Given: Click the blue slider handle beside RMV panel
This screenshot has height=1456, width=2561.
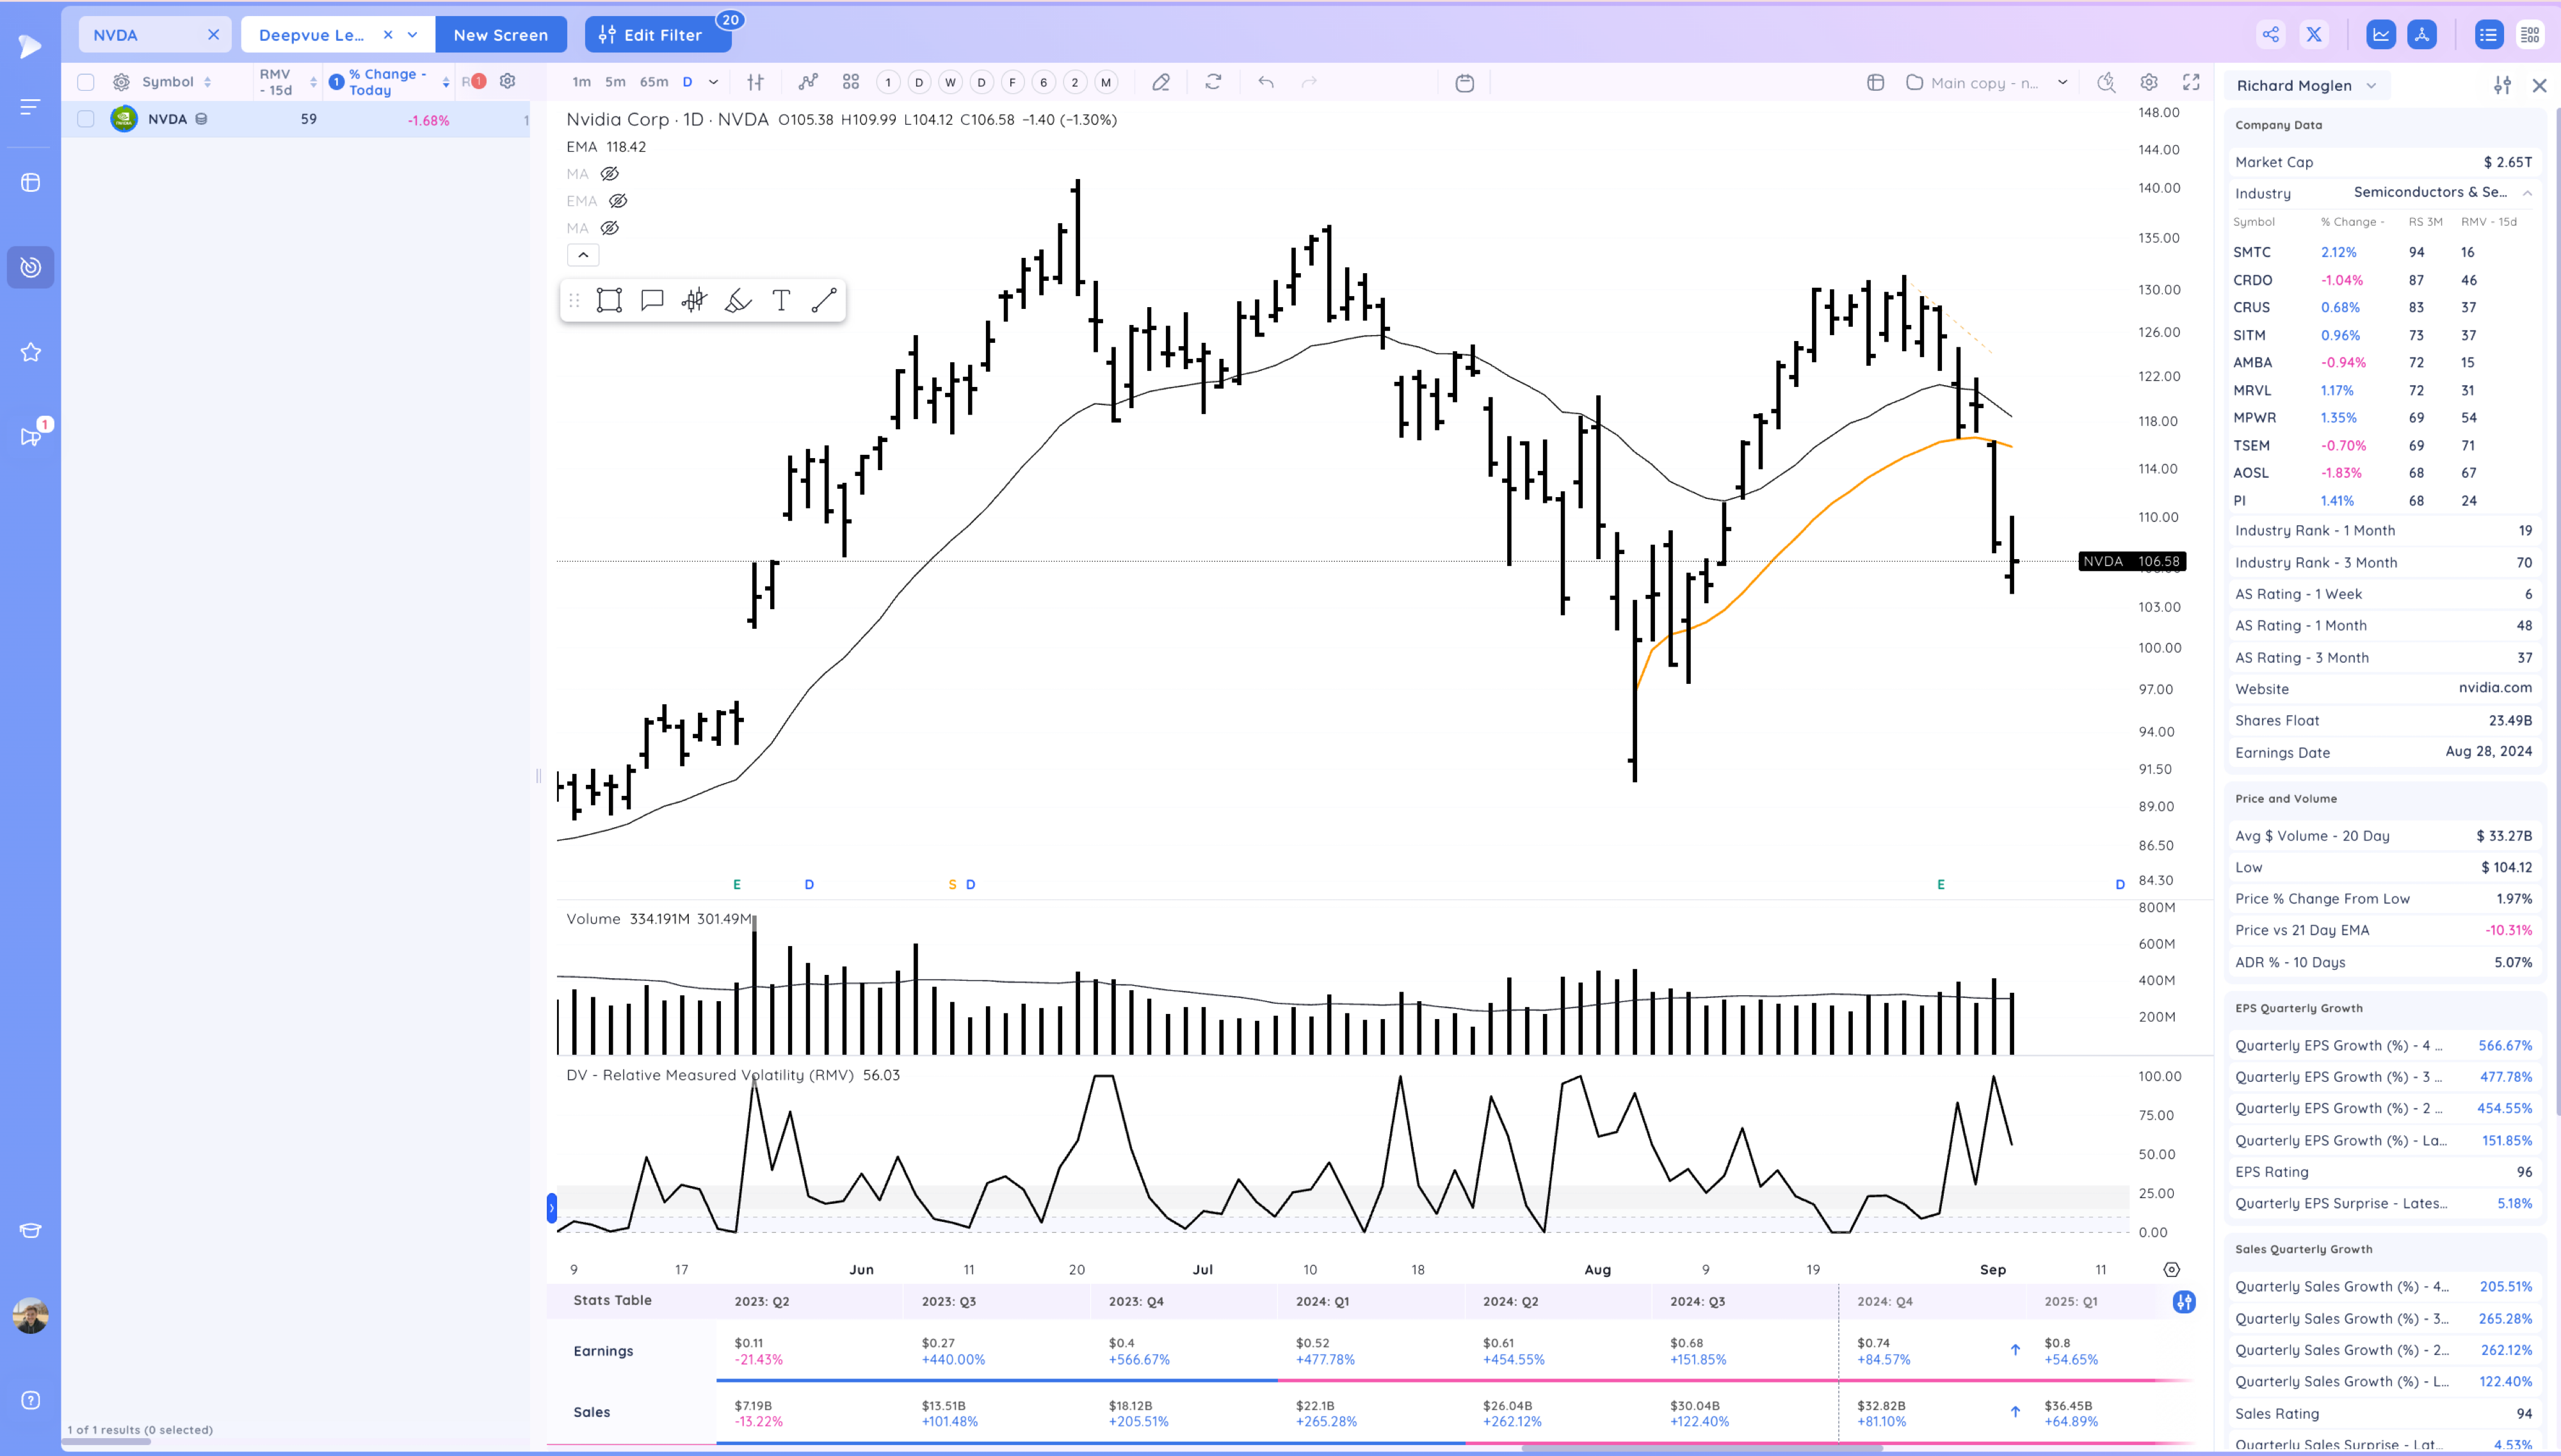Looking at the screenshot, I should point(551,1208).
